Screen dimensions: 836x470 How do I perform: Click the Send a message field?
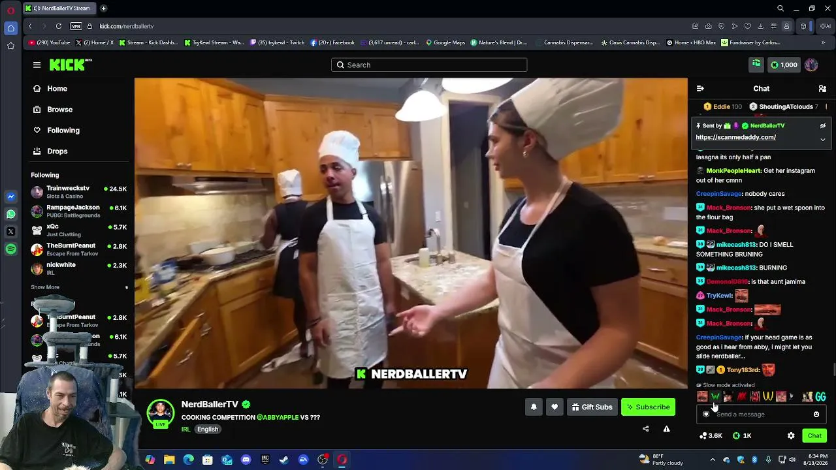coord(761,414)
